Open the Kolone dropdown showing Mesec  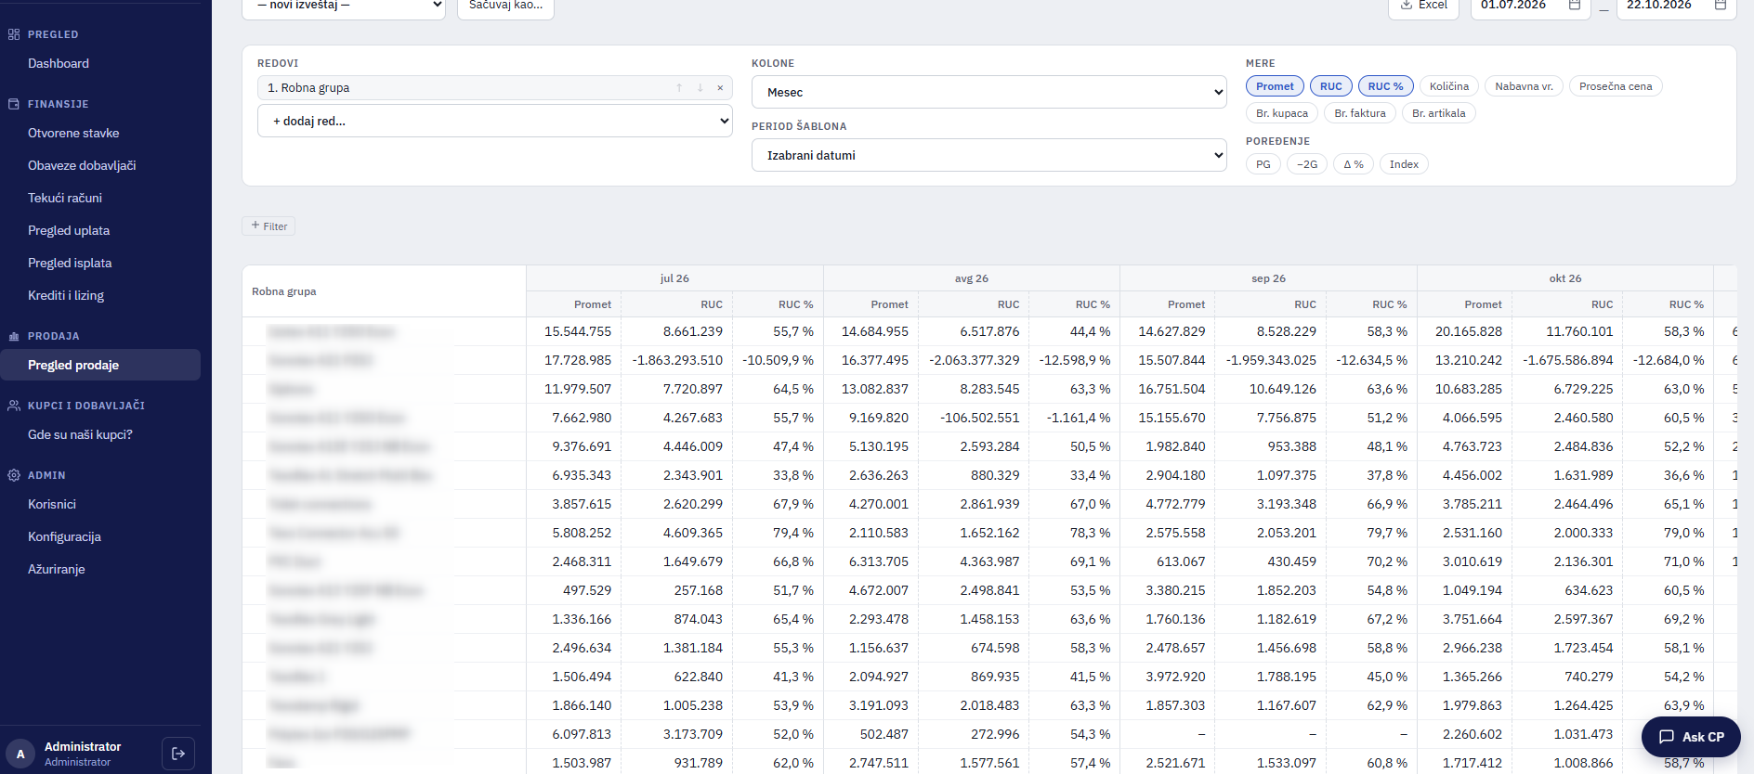989,92
